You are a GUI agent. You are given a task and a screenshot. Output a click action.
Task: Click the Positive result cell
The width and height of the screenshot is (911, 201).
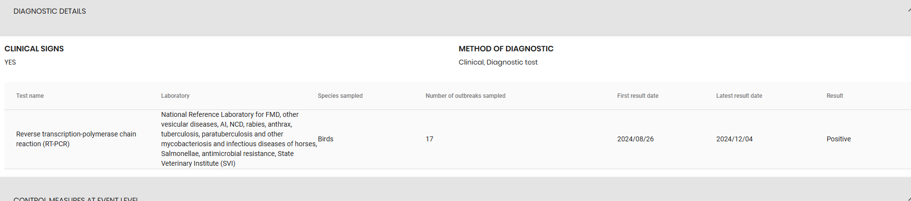point(838,139)
